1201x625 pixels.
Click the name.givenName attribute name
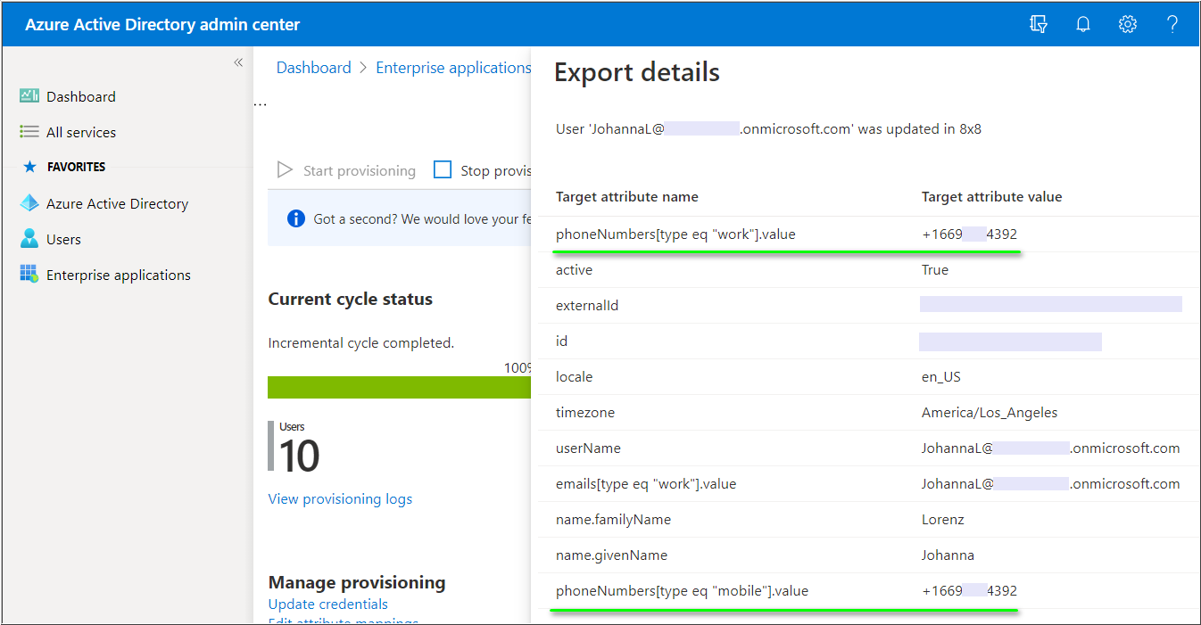611,555
